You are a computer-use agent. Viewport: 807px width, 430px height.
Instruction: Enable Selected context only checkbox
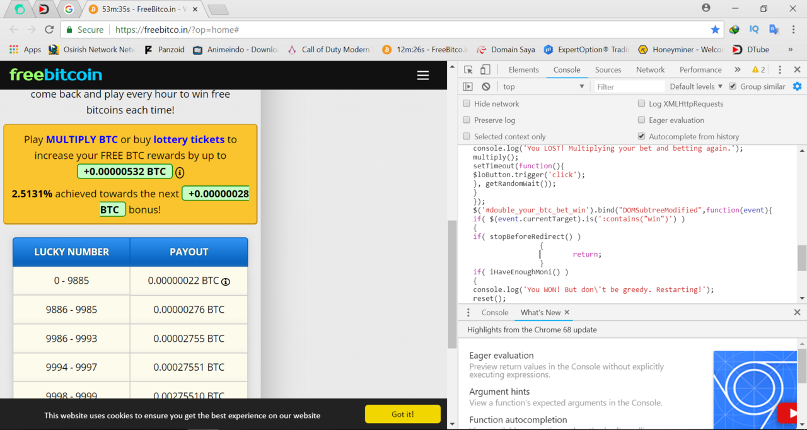pos(467,136)
